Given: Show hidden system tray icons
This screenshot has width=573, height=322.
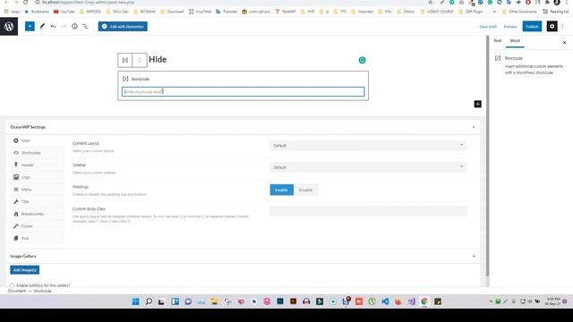Looking at the screenshot, I should pyautogui.click(x=491, y=301).
